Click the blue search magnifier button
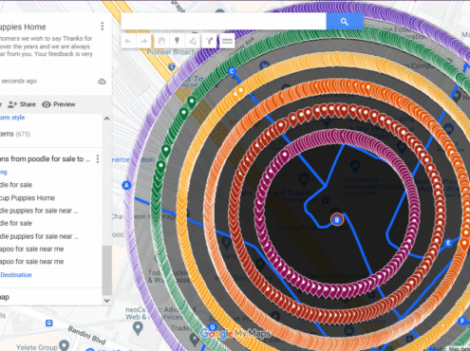 coord(345,22)
